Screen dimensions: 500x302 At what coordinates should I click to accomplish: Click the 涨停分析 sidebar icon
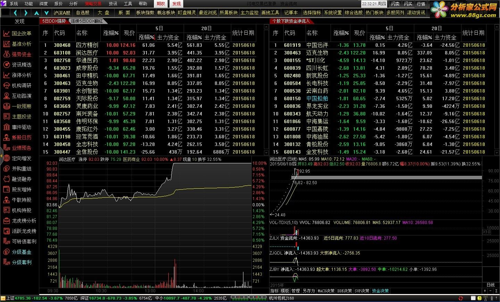click(6, 75)
